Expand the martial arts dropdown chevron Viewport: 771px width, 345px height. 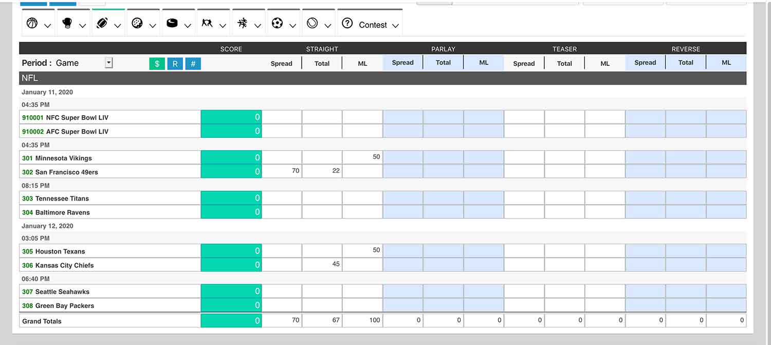(223, 26)
